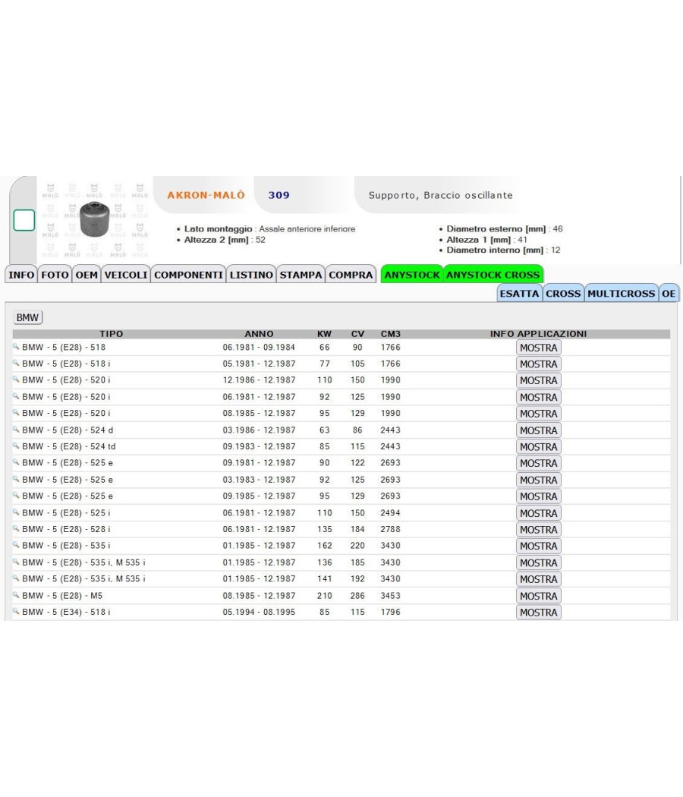Click the magnifier icon beside 525 i row

16,512
